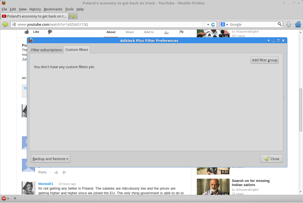Image resolution: width=303 pixels, height=203 pixels.
Task: Click the thumbs down dislike icon
Action: [x=50, y=32]
